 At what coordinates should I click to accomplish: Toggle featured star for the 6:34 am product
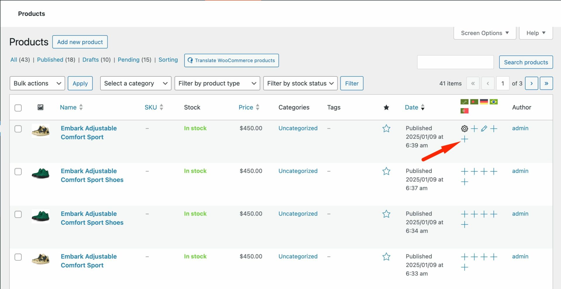386,214
